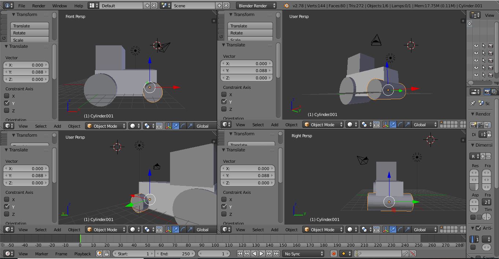Open Global orientation dropdown in Front Persp header
The width and height of the screenshot is (499, 259).
click(205, 126)
